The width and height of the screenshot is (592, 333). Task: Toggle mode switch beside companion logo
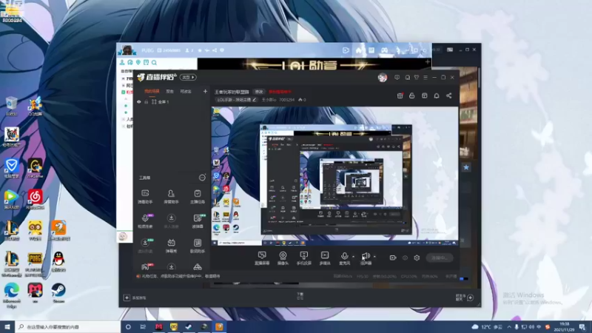(188, 78)
